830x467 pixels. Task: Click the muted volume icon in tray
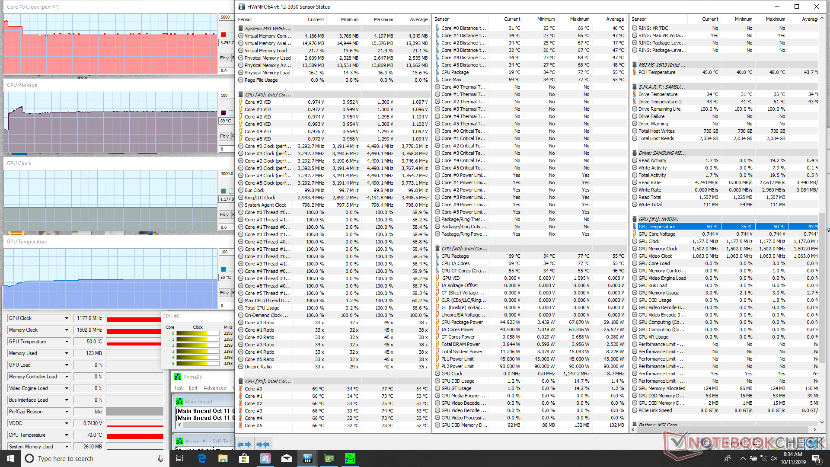pos(774,458)
